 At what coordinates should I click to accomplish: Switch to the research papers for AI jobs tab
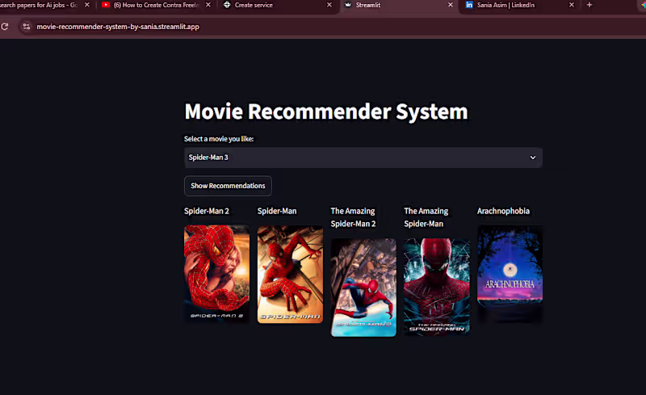pyautogui.click(x=39, y=5)
